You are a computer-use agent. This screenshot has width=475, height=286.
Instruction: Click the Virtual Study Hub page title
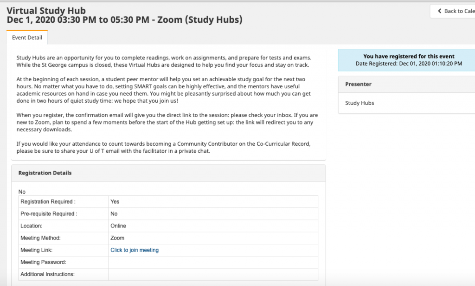[46, 11]
